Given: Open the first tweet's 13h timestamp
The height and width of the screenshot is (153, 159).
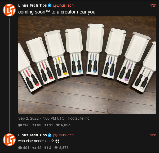Looking at the screenshot, I should (153, 5).
